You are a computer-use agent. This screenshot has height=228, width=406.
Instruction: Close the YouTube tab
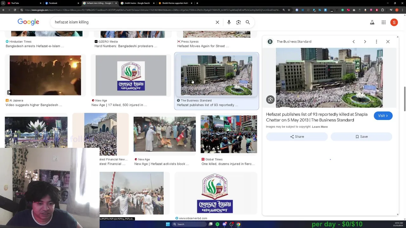[x=41, y=3]
